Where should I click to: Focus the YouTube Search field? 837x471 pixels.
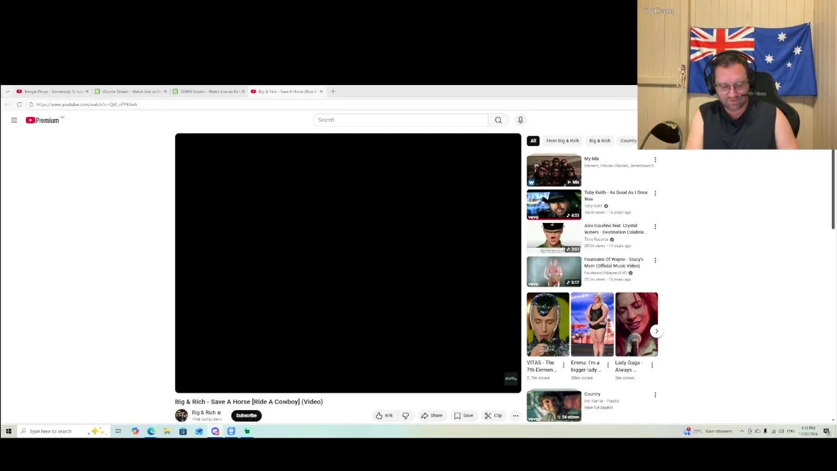coord(400,120)
